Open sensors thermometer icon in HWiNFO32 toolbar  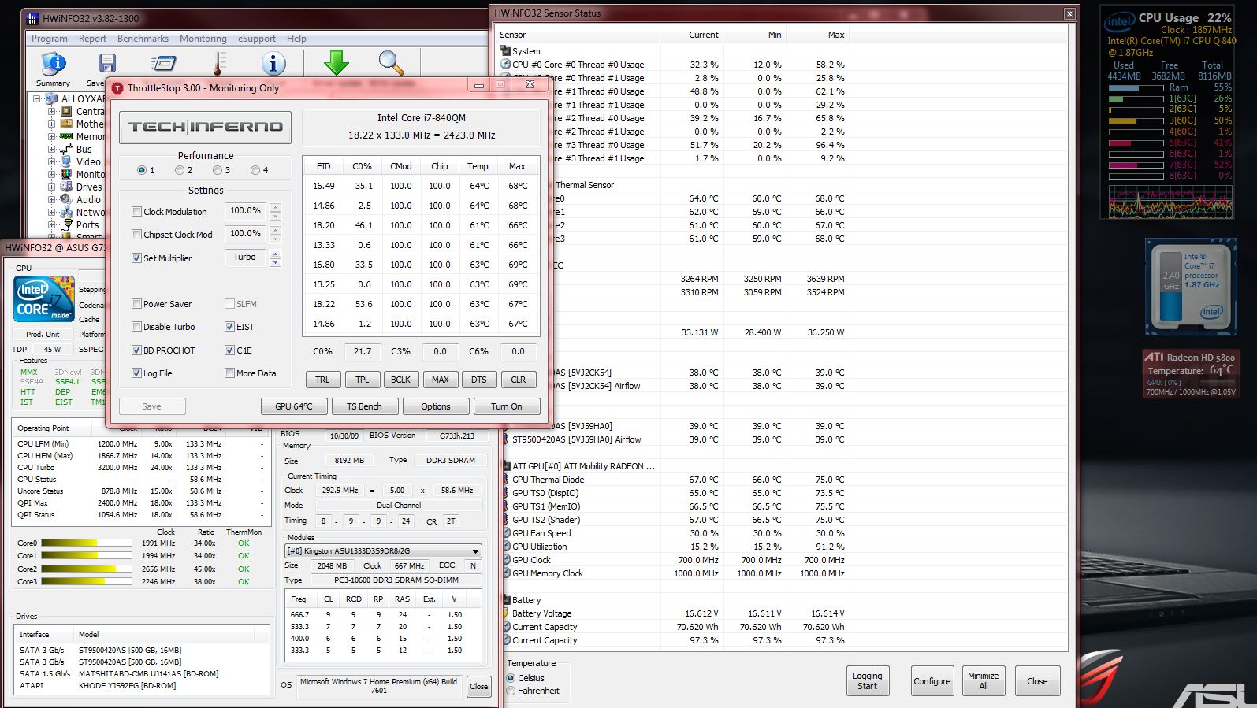tap(219, 64)
